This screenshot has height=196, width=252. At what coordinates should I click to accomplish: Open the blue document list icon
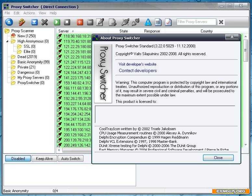158,22
